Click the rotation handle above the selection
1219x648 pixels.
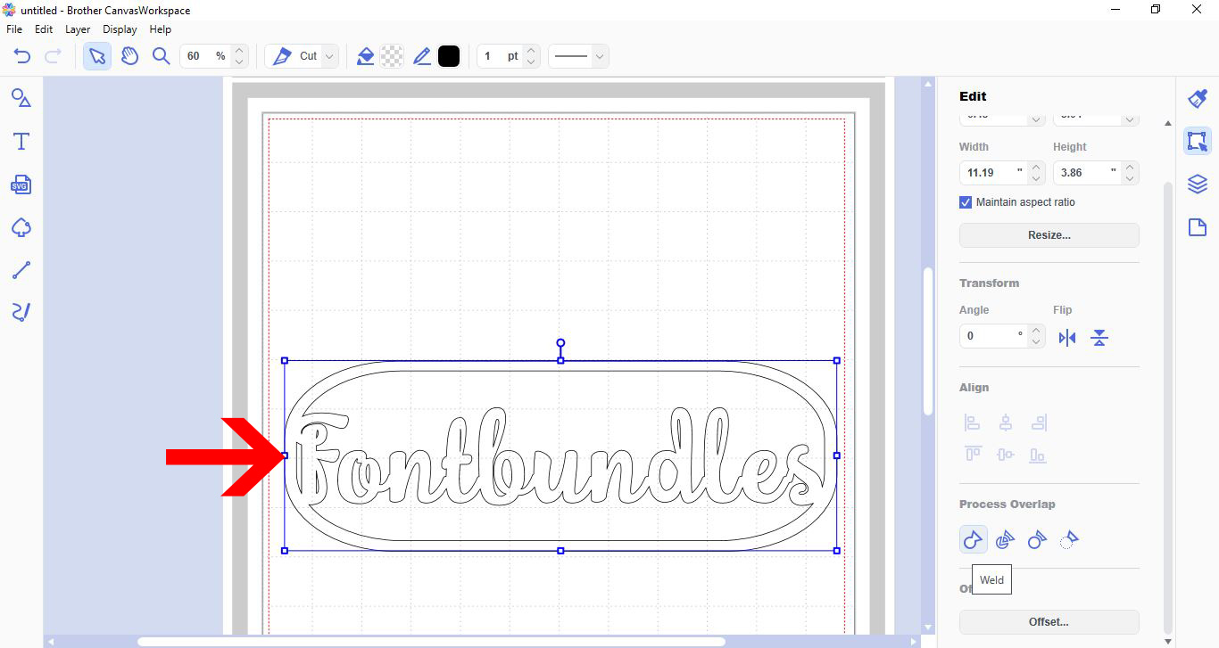560,342
